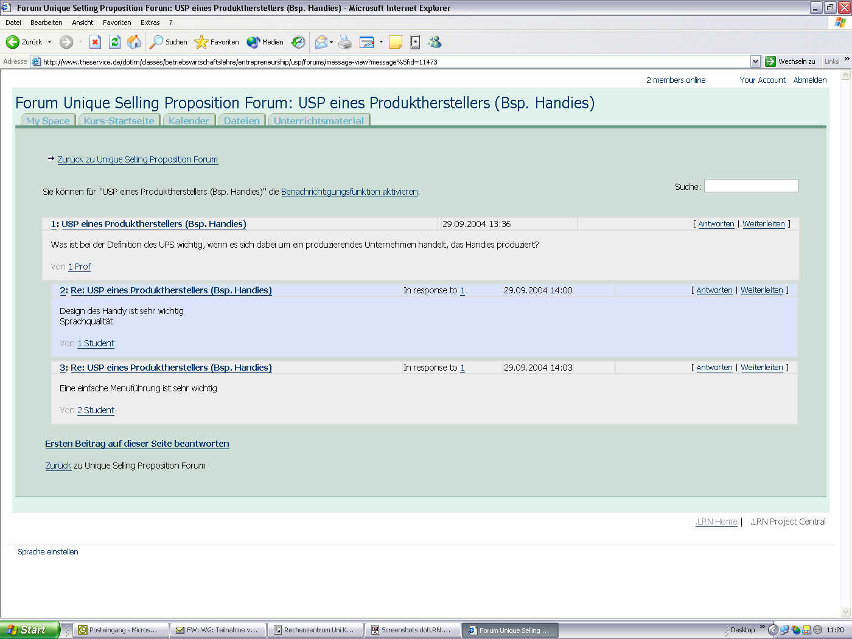This screenshot has width=852, height=639.
Task: Stop loading the page
Action: 94,41
